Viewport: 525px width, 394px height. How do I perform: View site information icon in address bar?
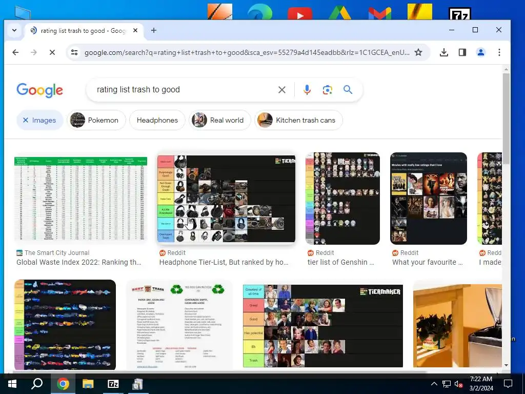tap(74, 52)
